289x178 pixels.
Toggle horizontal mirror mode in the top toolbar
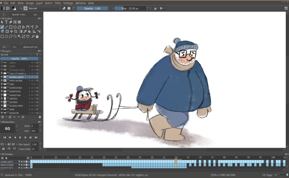coord(155,8)
